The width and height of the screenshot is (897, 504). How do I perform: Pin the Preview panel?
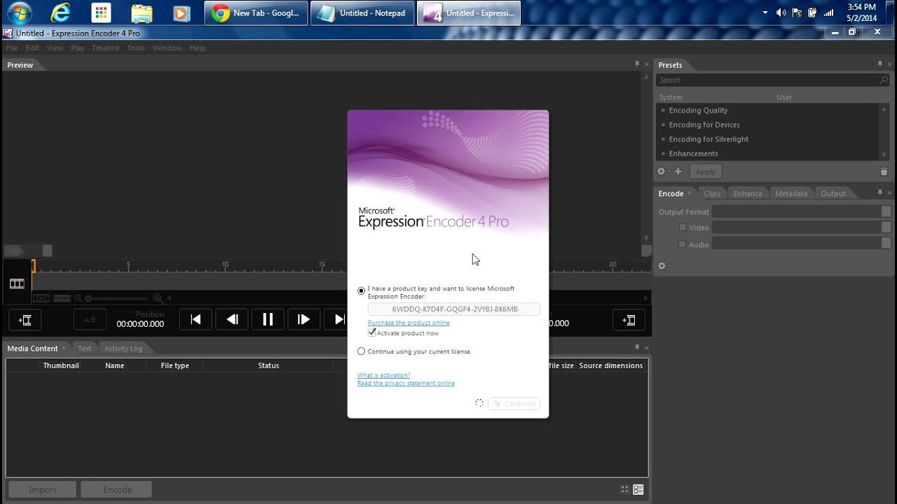coord(637,64)
